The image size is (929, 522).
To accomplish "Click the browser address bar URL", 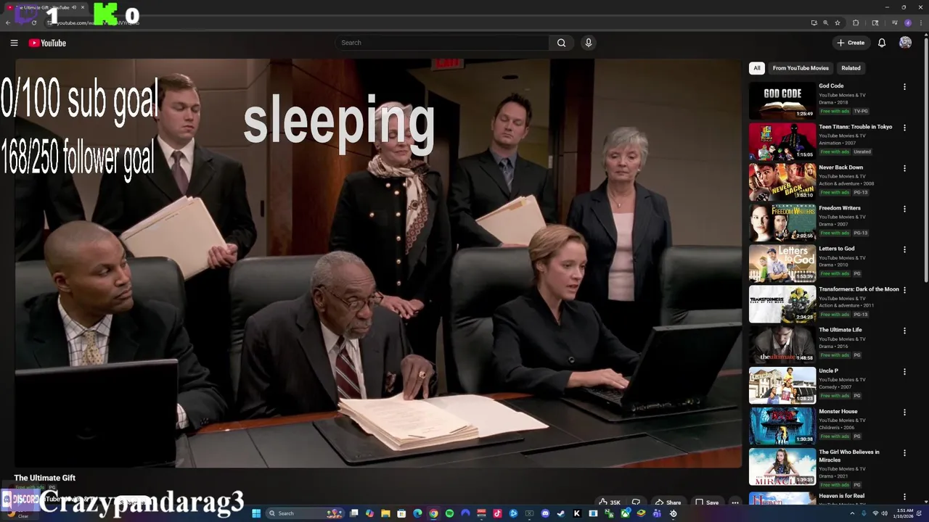I will click(x=98, y=22).
